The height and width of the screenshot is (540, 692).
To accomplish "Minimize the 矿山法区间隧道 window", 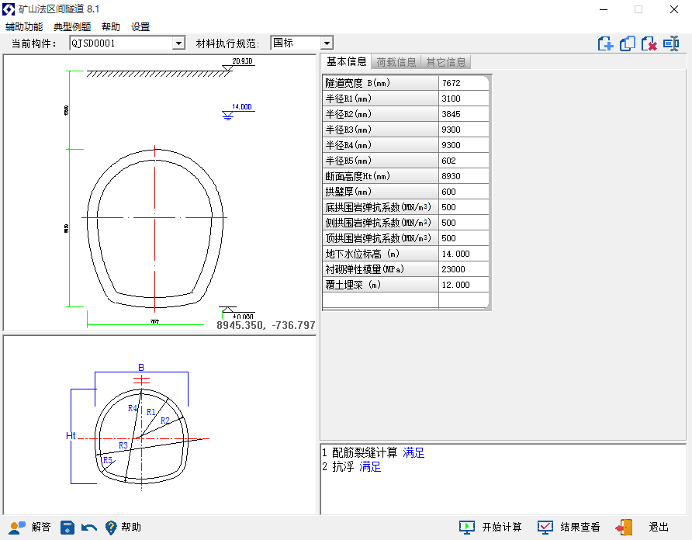I will [604, 9].
